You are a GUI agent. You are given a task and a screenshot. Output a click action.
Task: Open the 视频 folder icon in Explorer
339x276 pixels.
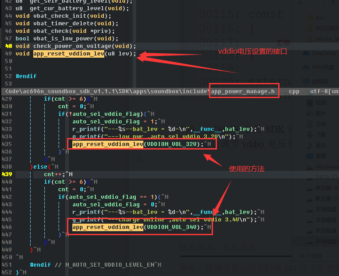[310, 103]
